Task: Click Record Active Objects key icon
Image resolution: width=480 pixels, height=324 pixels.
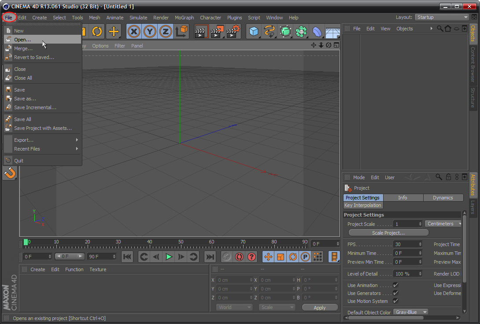Action: point(226,257)
